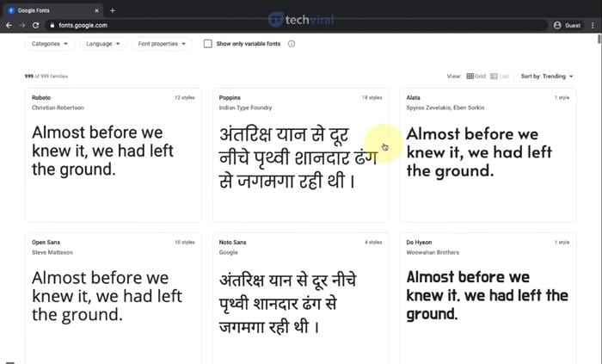Open the Language filter dropdown
The width and height of the screenshot is (602, 364).
click(103, 44)
